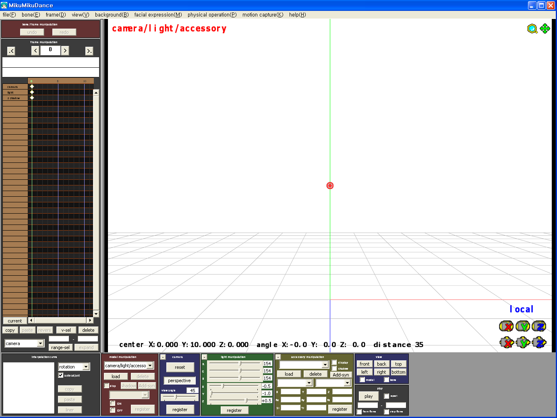Toggle the bone checkbox in view panel

387,380
